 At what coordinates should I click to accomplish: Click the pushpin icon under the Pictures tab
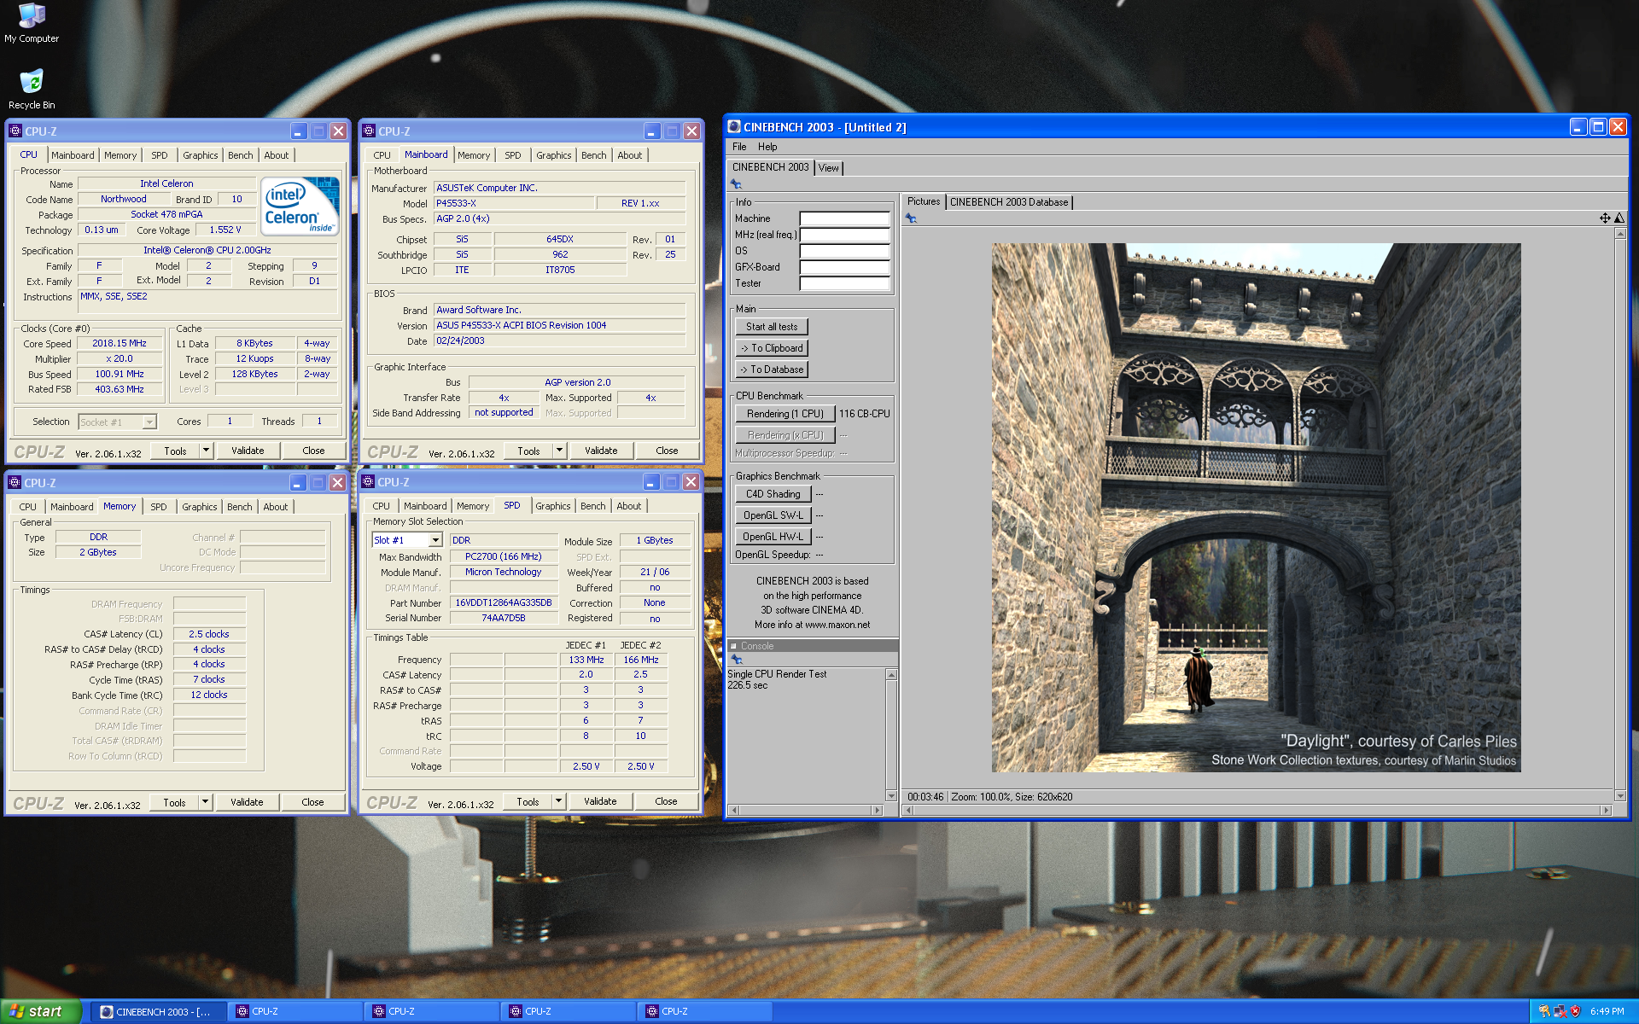coord(911,218)
